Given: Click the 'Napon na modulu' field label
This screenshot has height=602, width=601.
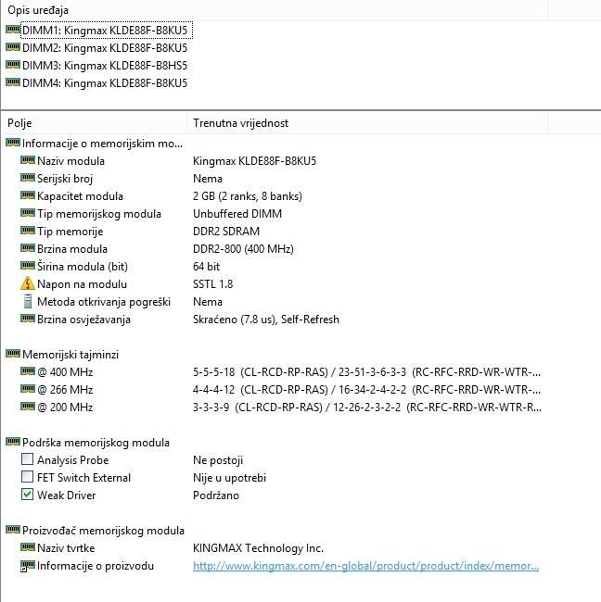Looking at the screenshot, I should pos(82,284).
